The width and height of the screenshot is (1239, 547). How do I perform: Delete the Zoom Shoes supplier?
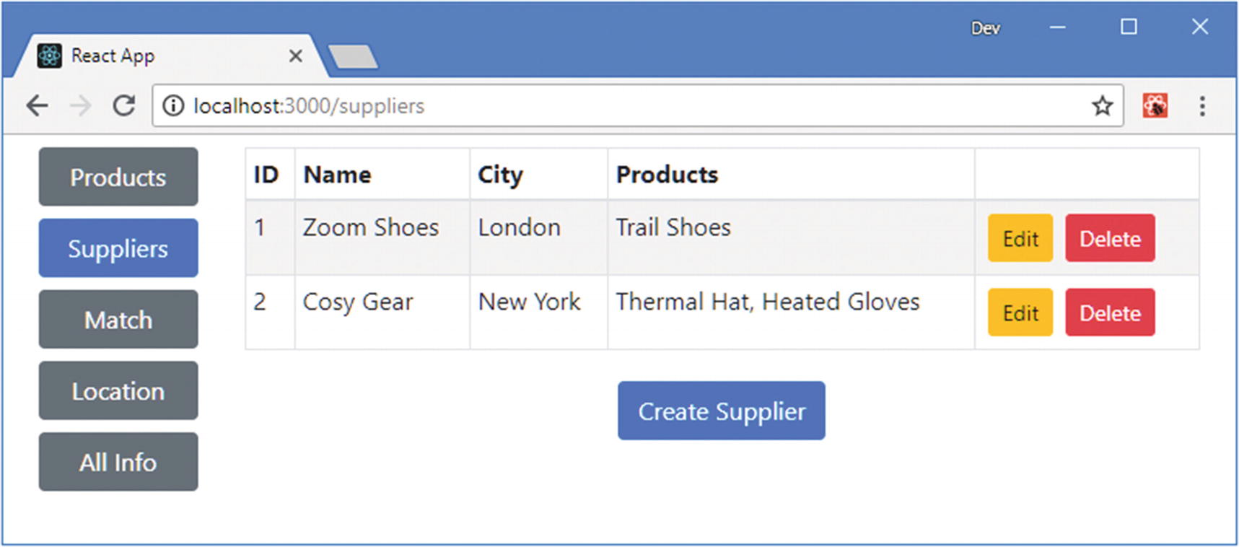click(1109, 238)
